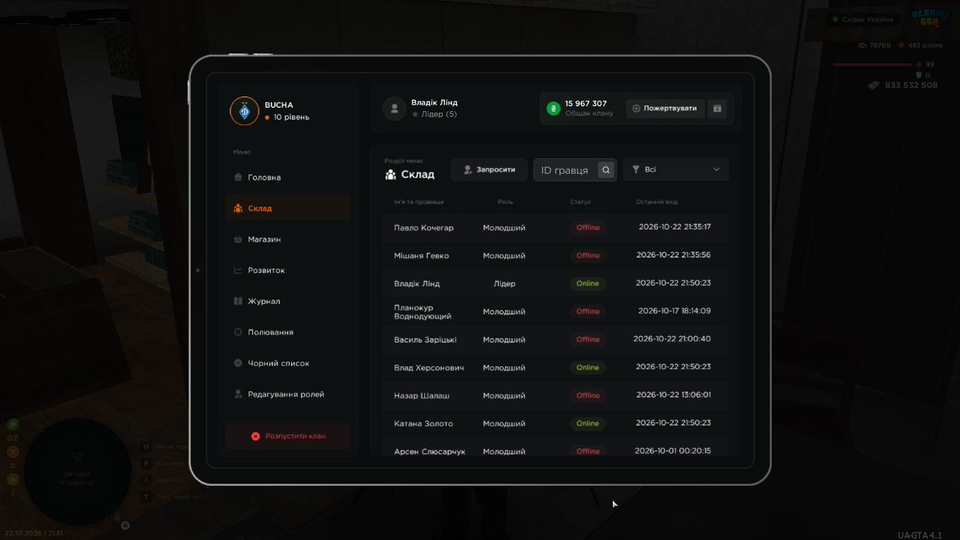Click Владік Лінд in the members table

point(417,283)
